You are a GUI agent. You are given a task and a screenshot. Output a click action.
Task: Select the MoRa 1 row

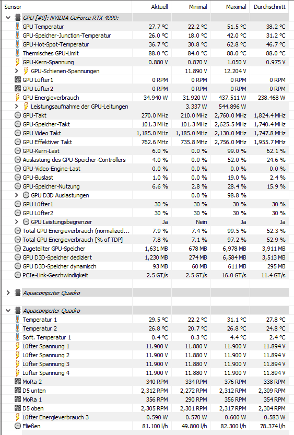[x=145, y=399]
